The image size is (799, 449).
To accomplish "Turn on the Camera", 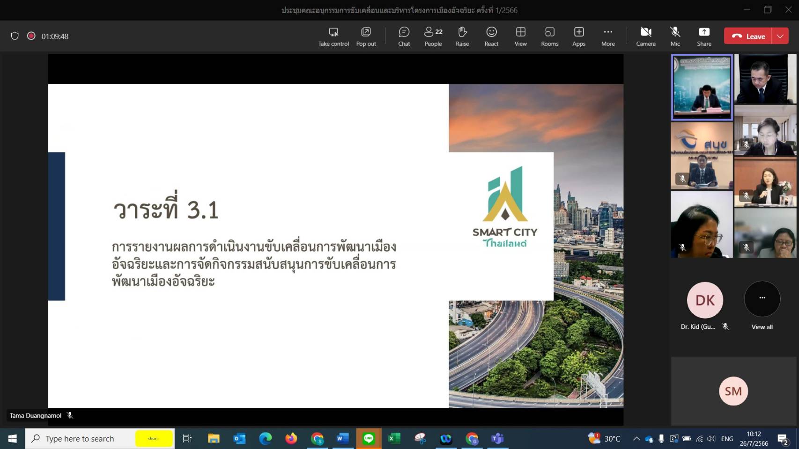I will pos(646,36).
